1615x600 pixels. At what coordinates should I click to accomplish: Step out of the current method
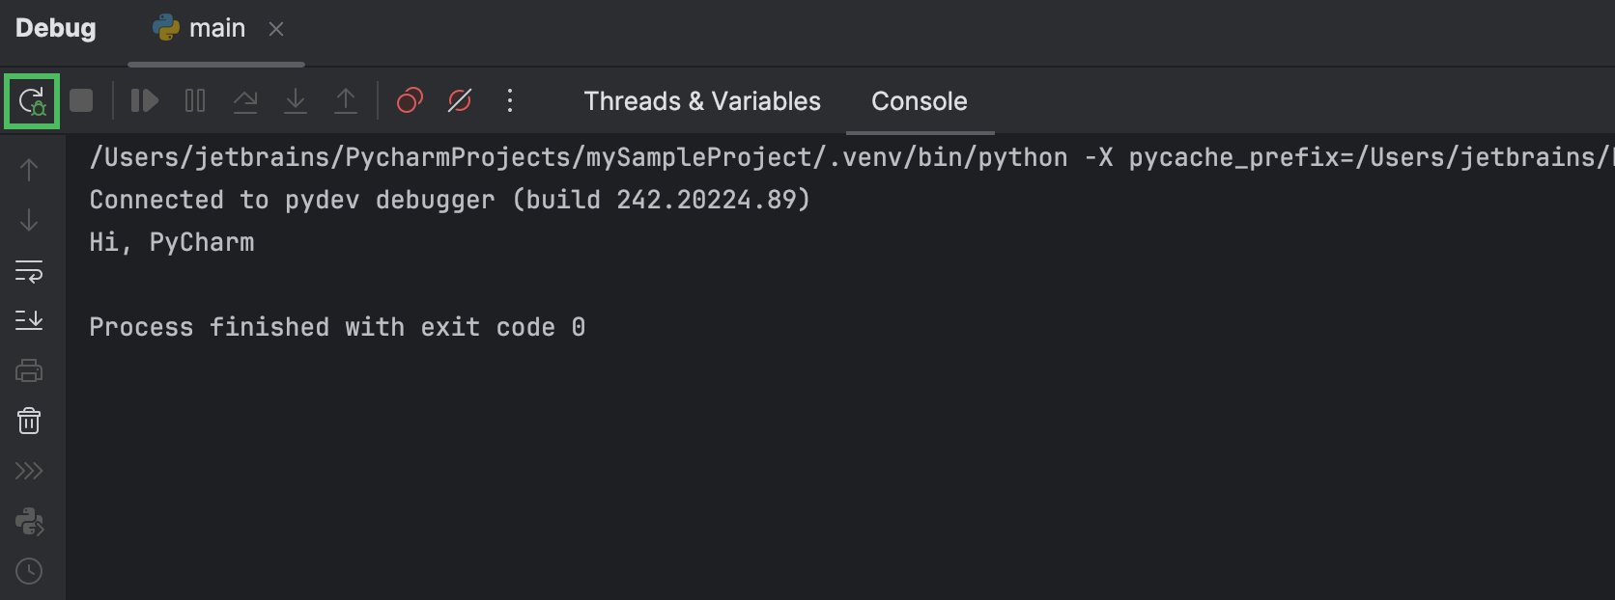[x=345, y=100]
